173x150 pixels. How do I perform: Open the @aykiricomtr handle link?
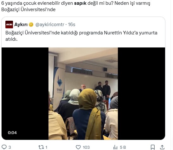click(x=50, y=25)
